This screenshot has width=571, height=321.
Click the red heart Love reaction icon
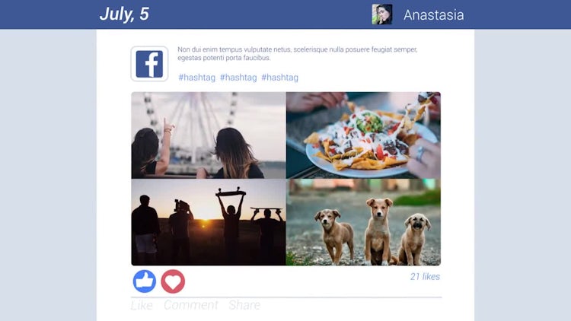[173, 281]
